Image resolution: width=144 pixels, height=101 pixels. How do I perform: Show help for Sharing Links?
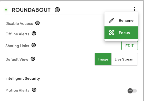coord(34,45)
